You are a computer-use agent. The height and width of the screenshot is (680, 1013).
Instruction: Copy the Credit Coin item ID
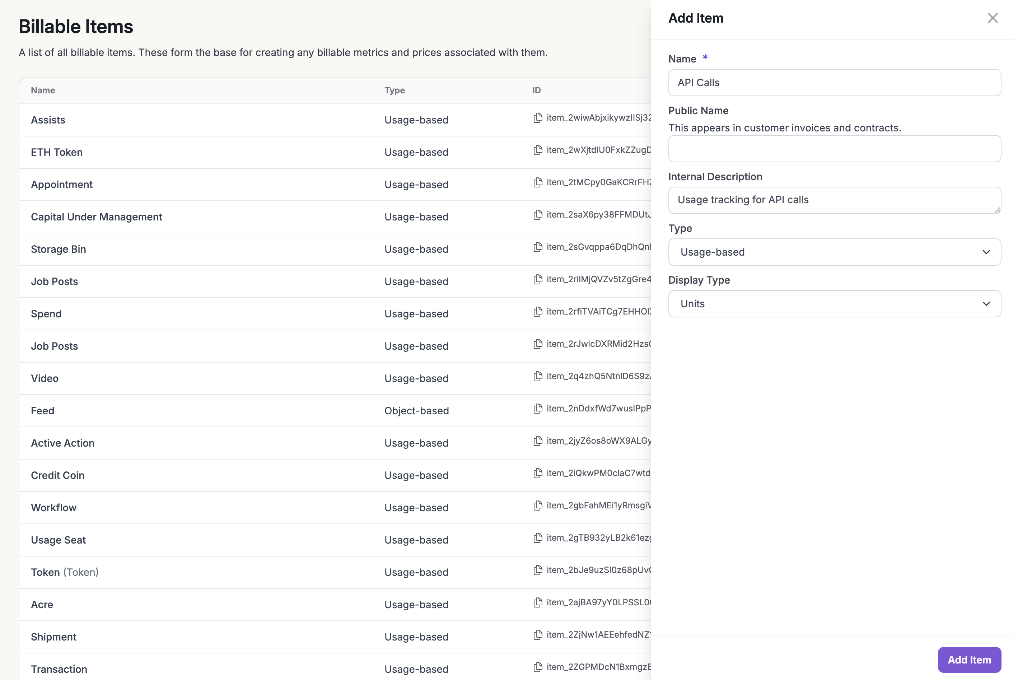[537, 473]
